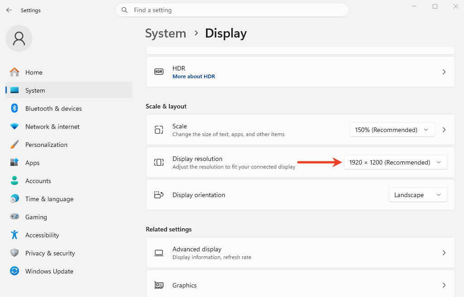Screen dimensions: 464x297
Task: Click the HDR badge icon
Action: pos(159,72)
